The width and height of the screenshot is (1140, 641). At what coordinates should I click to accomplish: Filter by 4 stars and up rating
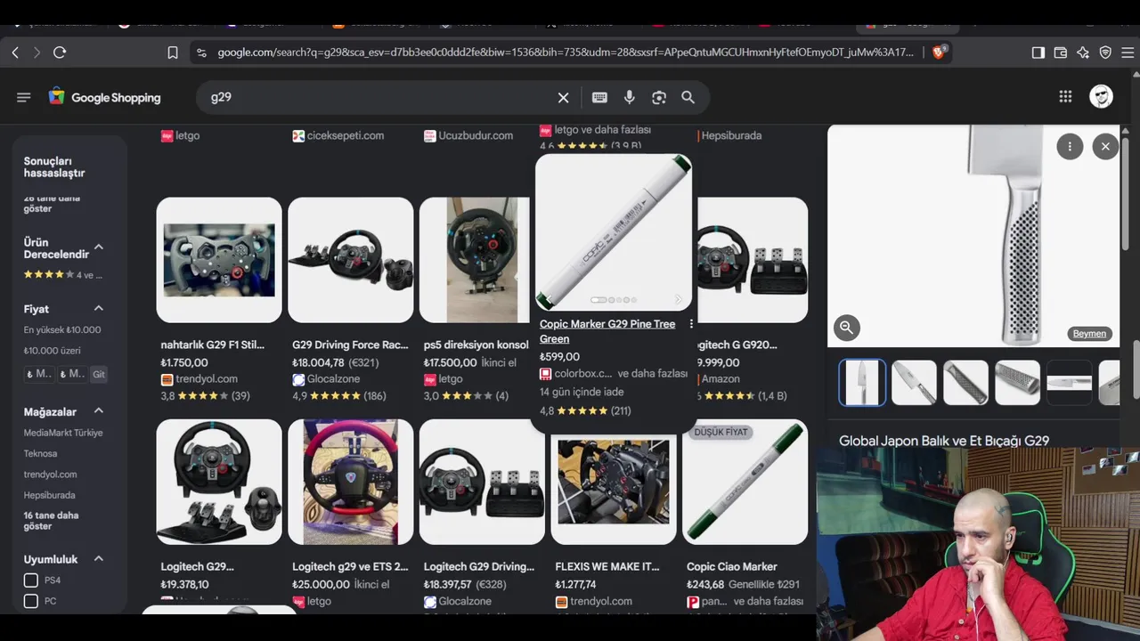63,275
